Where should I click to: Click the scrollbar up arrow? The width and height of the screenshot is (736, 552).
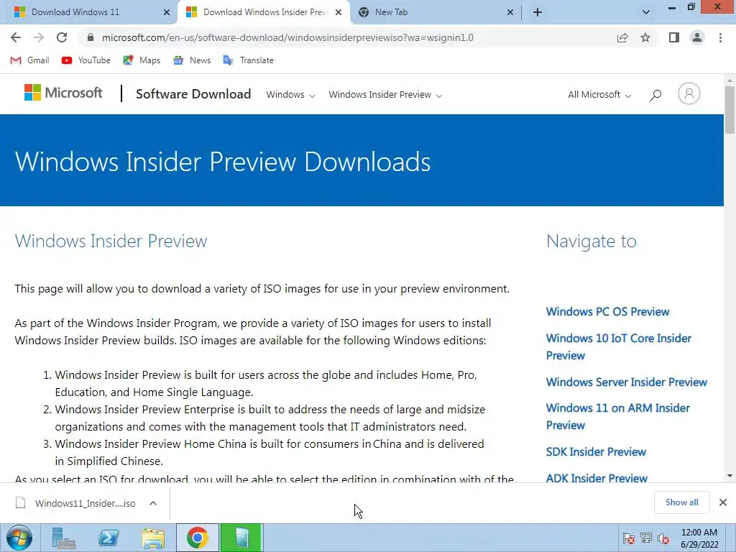coord(730,80)
